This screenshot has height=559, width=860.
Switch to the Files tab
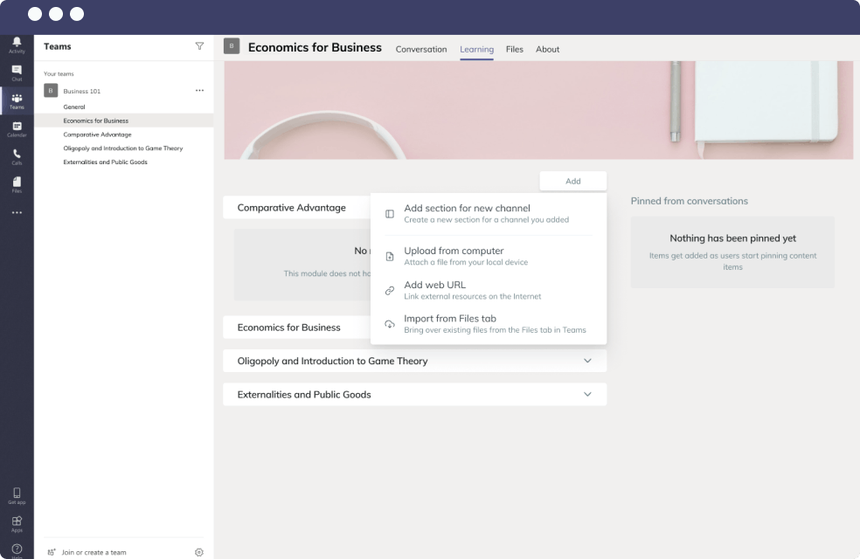(x=515, y=49)
